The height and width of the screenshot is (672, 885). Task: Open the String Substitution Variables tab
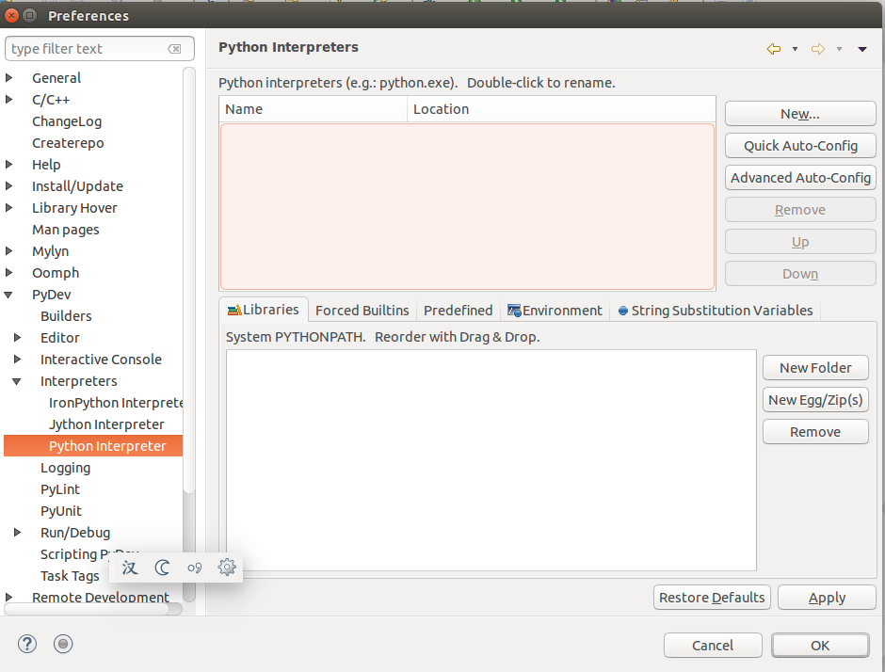[x=716, y=311]
